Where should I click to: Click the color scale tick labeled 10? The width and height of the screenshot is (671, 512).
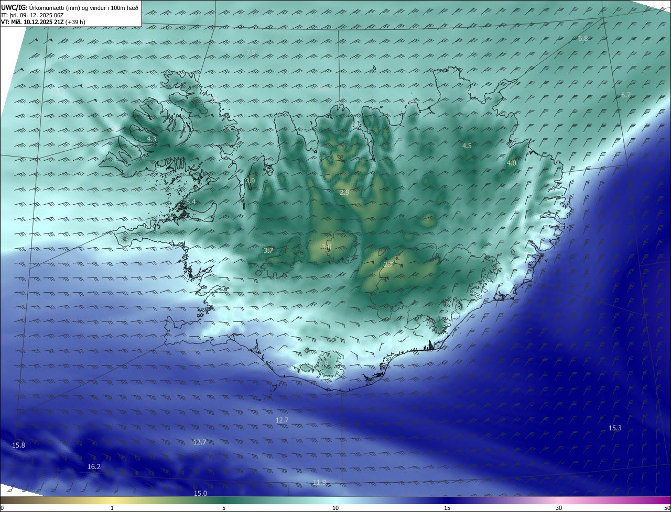tap(335, 508)
